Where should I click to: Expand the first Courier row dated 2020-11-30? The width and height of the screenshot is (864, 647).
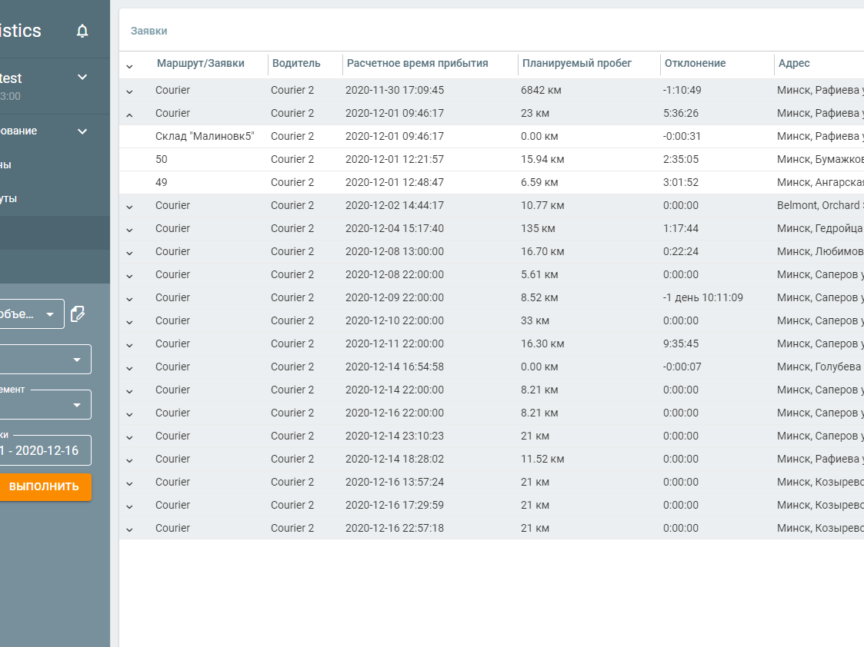pyautogui.click(x=130, y=91)
